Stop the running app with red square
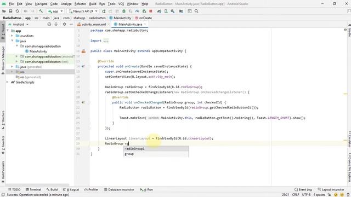This screenshot has height=197, width=351. tap(151, 11)
